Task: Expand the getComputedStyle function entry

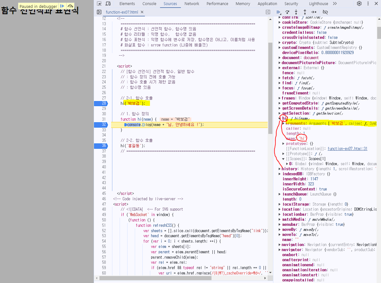Action: [280, 103]
